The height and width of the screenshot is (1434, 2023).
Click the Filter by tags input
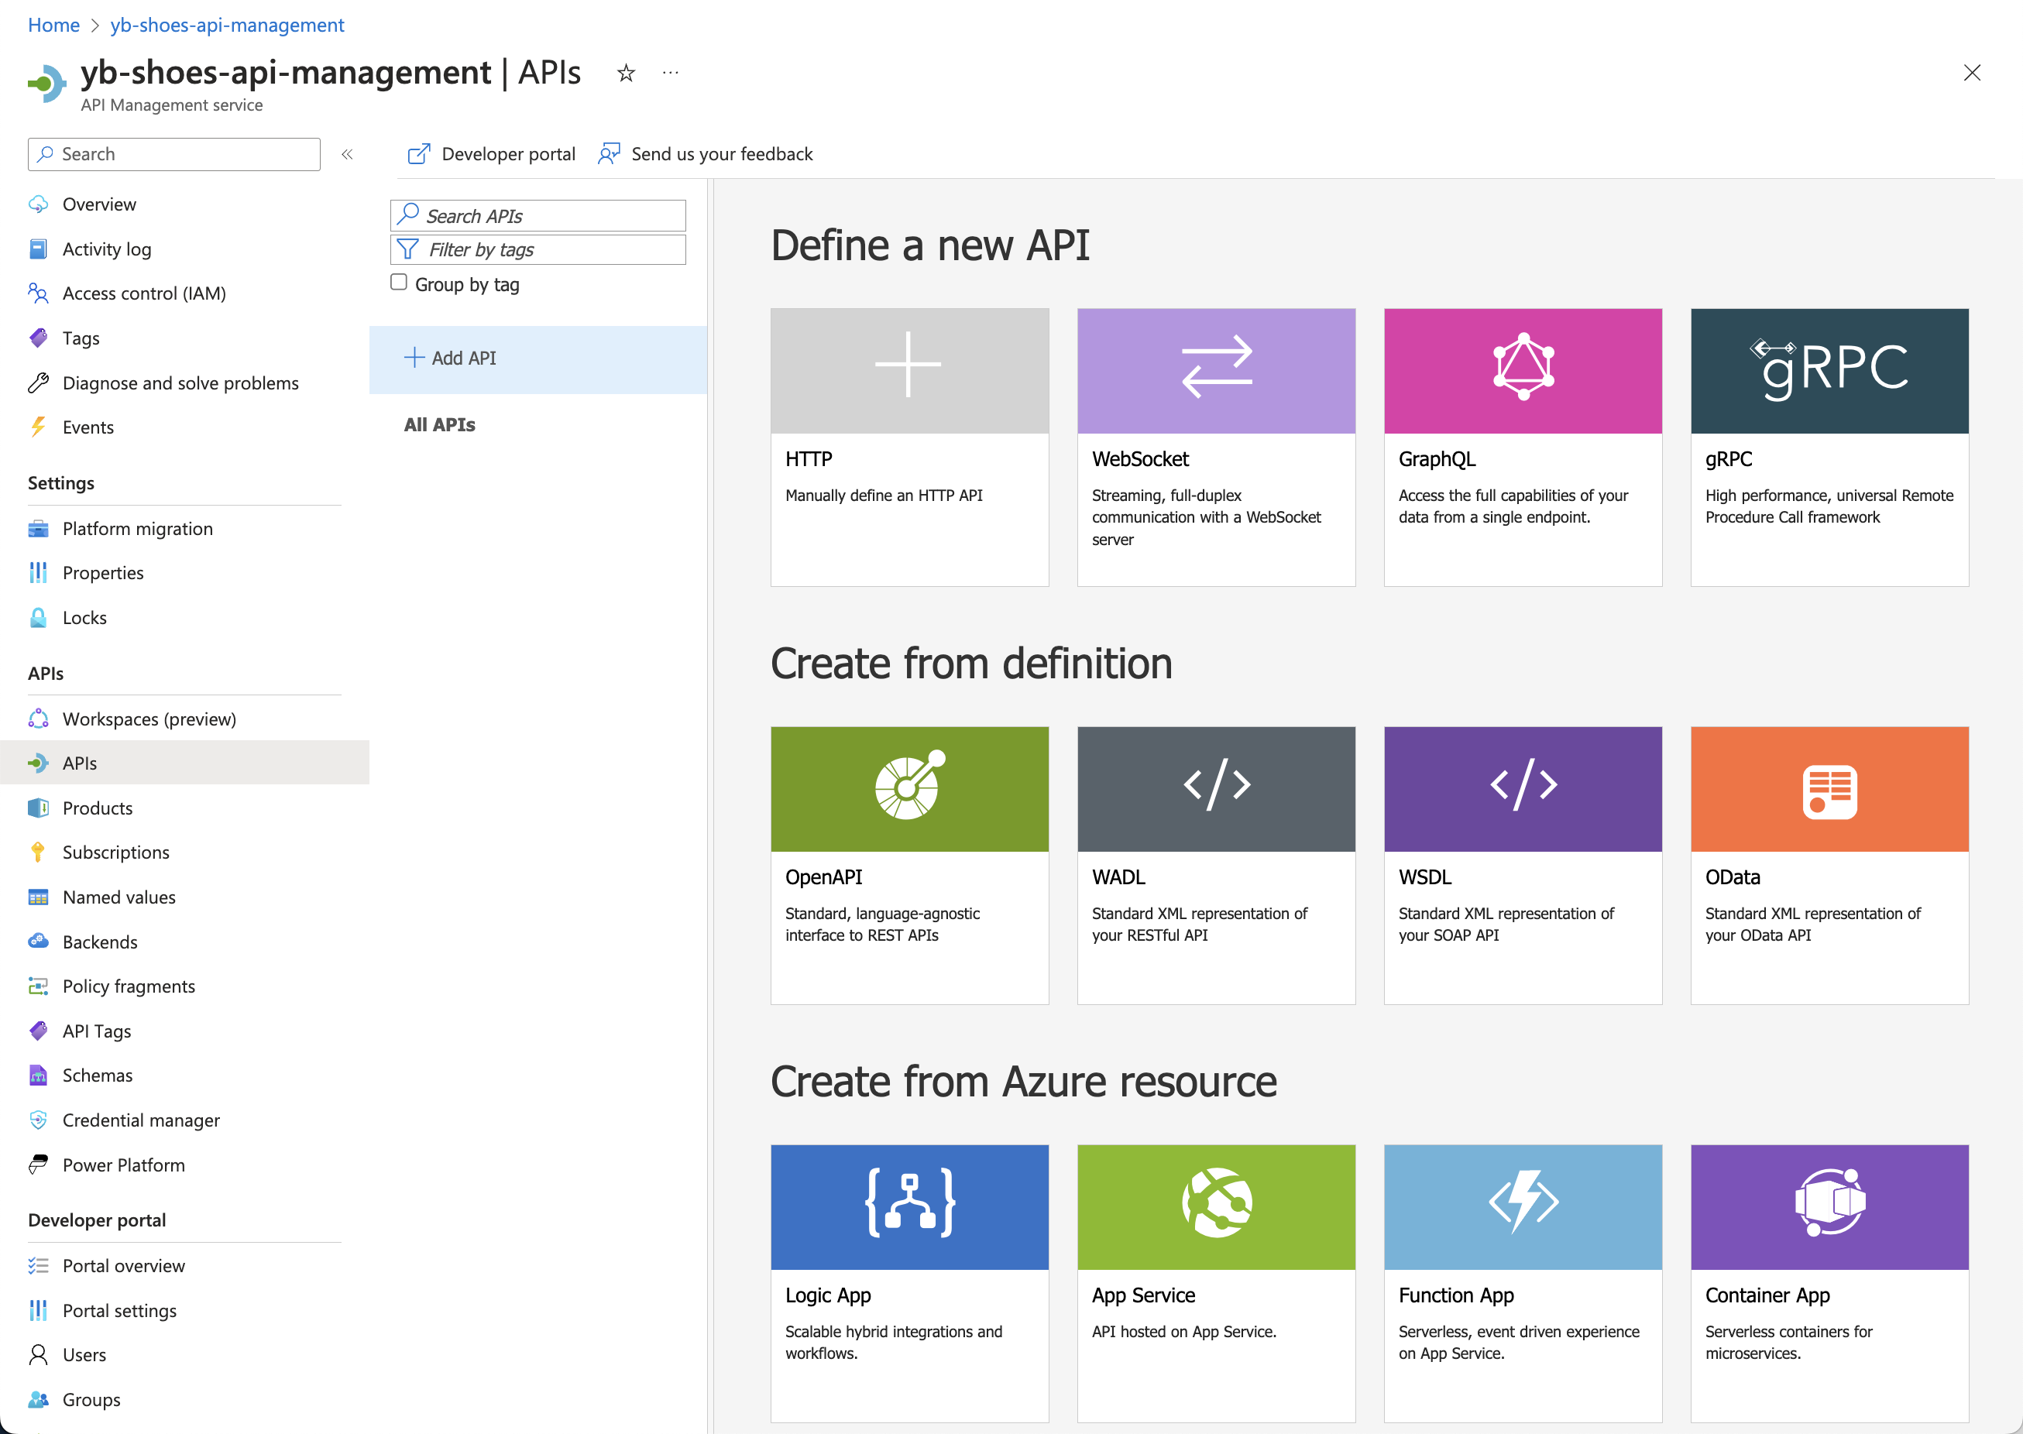click(x=538, y=250)
